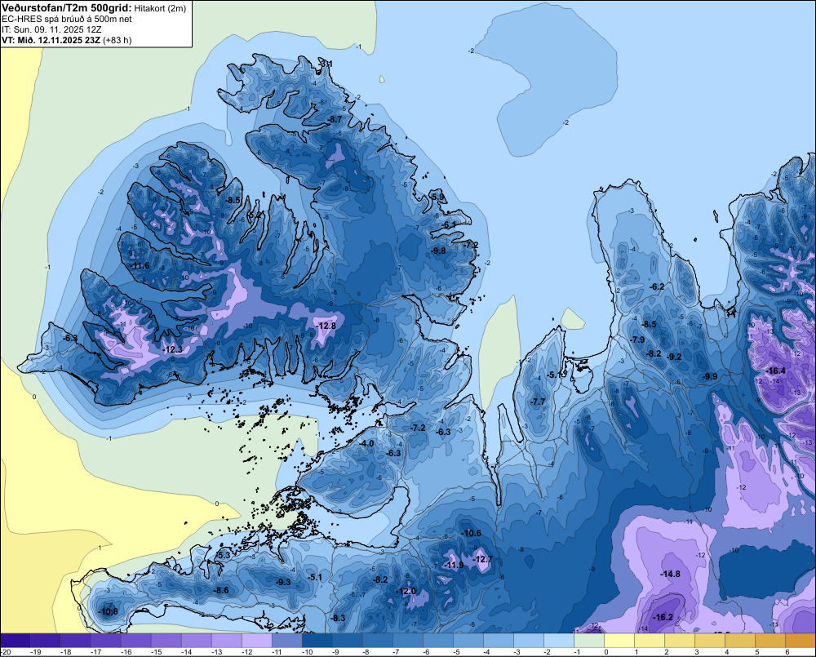The image size is (816, 657).
Task: Click the valid time 'VT: Mið. 12.11.2025 23Z'
Action: click(51, 40)
